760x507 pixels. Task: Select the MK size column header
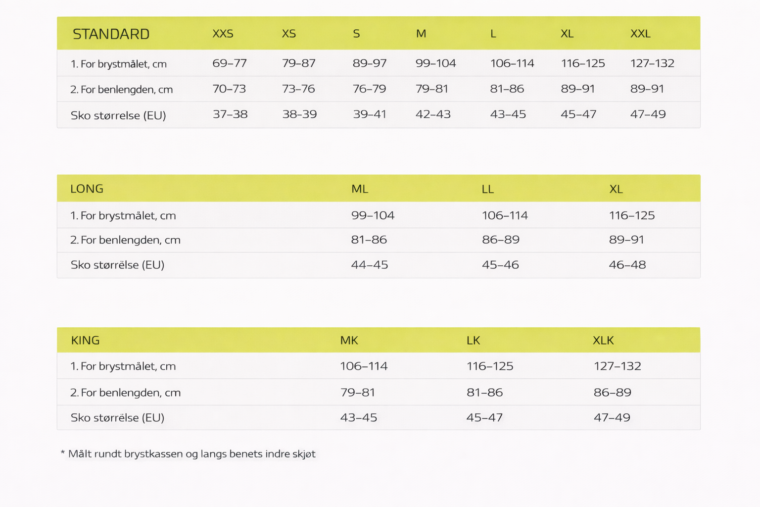(x=349, y=340)
